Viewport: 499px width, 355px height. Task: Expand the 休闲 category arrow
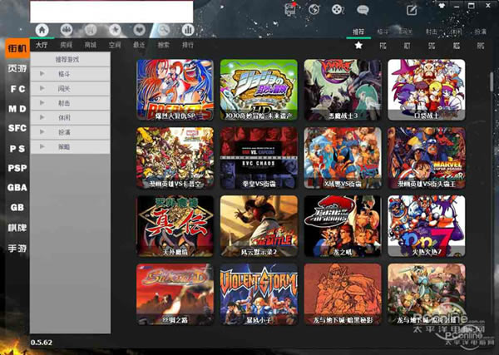point(42,117)
